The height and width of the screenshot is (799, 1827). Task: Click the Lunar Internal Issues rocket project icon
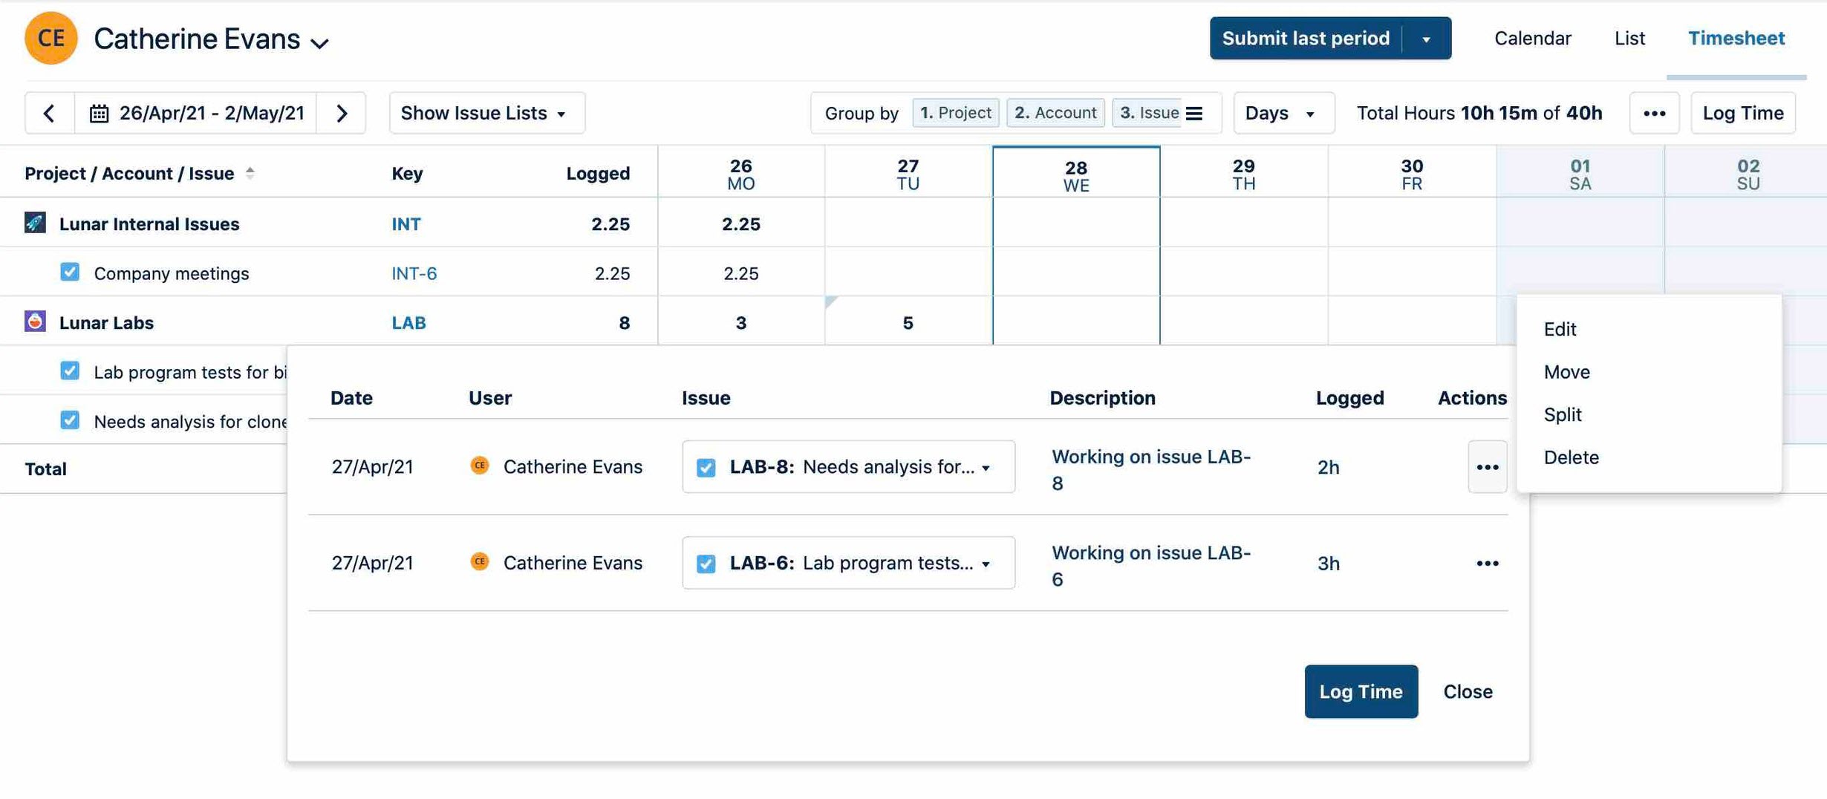[x=34, y=223]
